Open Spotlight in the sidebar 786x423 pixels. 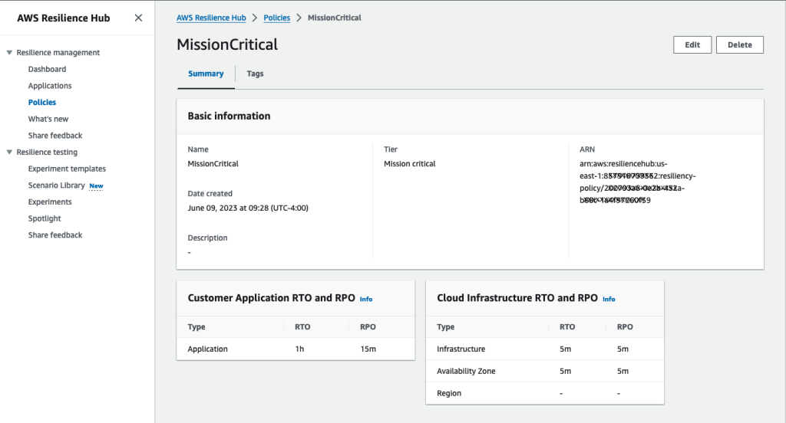click(45, 218)
